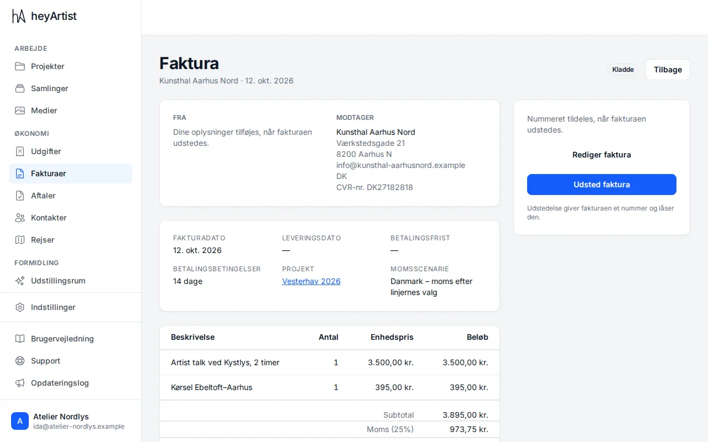The height and width of the screenshot is (442, 708).
Task: Click the Atelier Nordlys avatar
Action: pos(20,421)
